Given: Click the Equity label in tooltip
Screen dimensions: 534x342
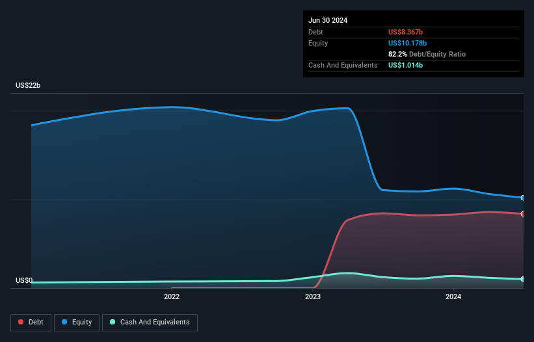Looking at the screenshot, I should point(318,43).
